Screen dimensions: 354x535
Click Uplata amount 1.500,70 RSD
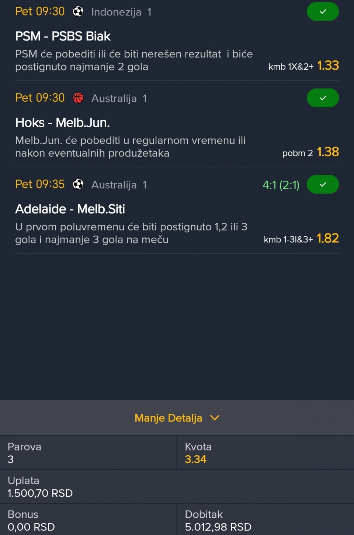[x=40, y=493]
